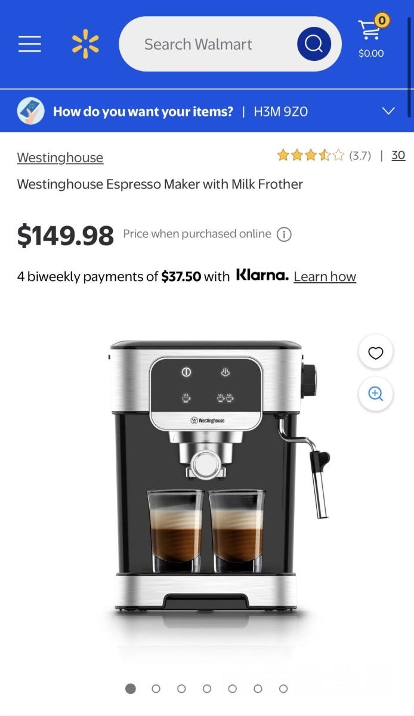Open the hamburger navigation menu
This screenshot has width=414, height=716.
[29, 44]
